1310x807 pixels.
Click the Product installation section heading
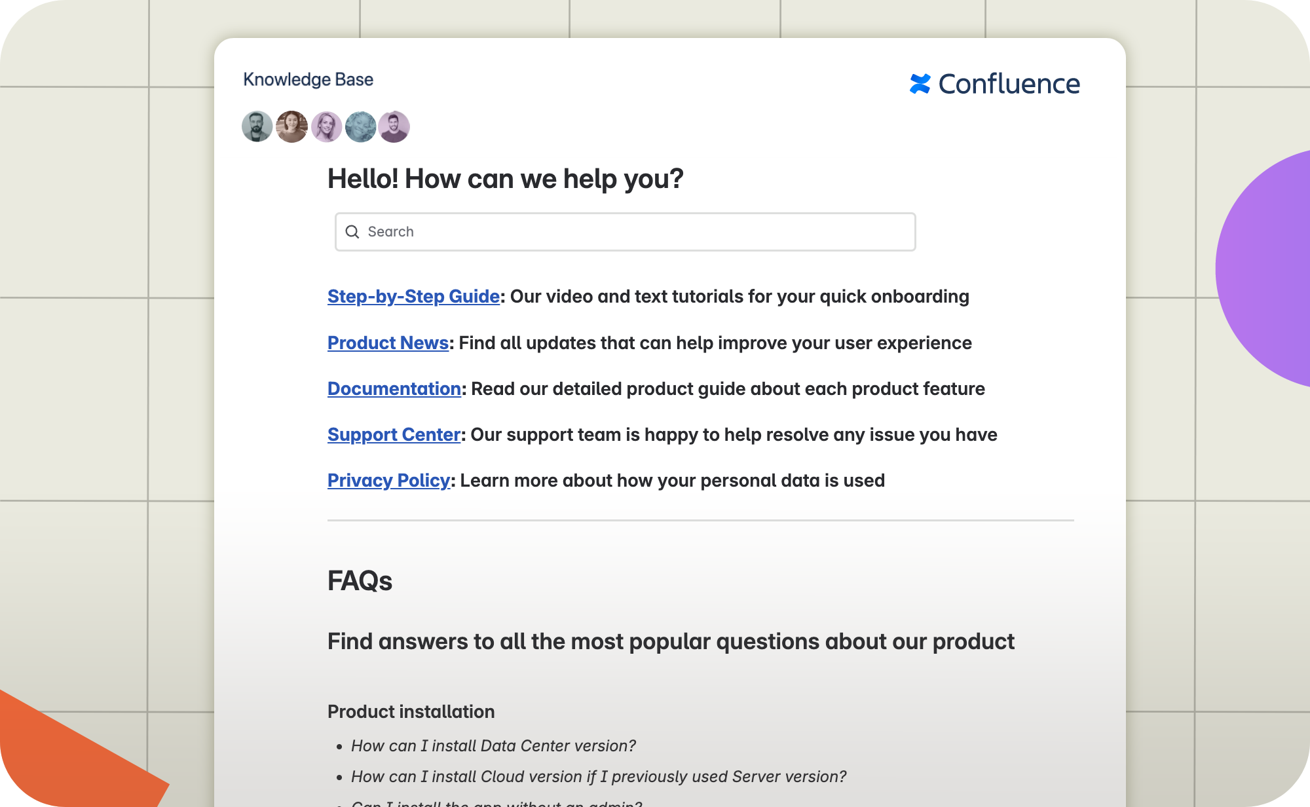(411, 711)
